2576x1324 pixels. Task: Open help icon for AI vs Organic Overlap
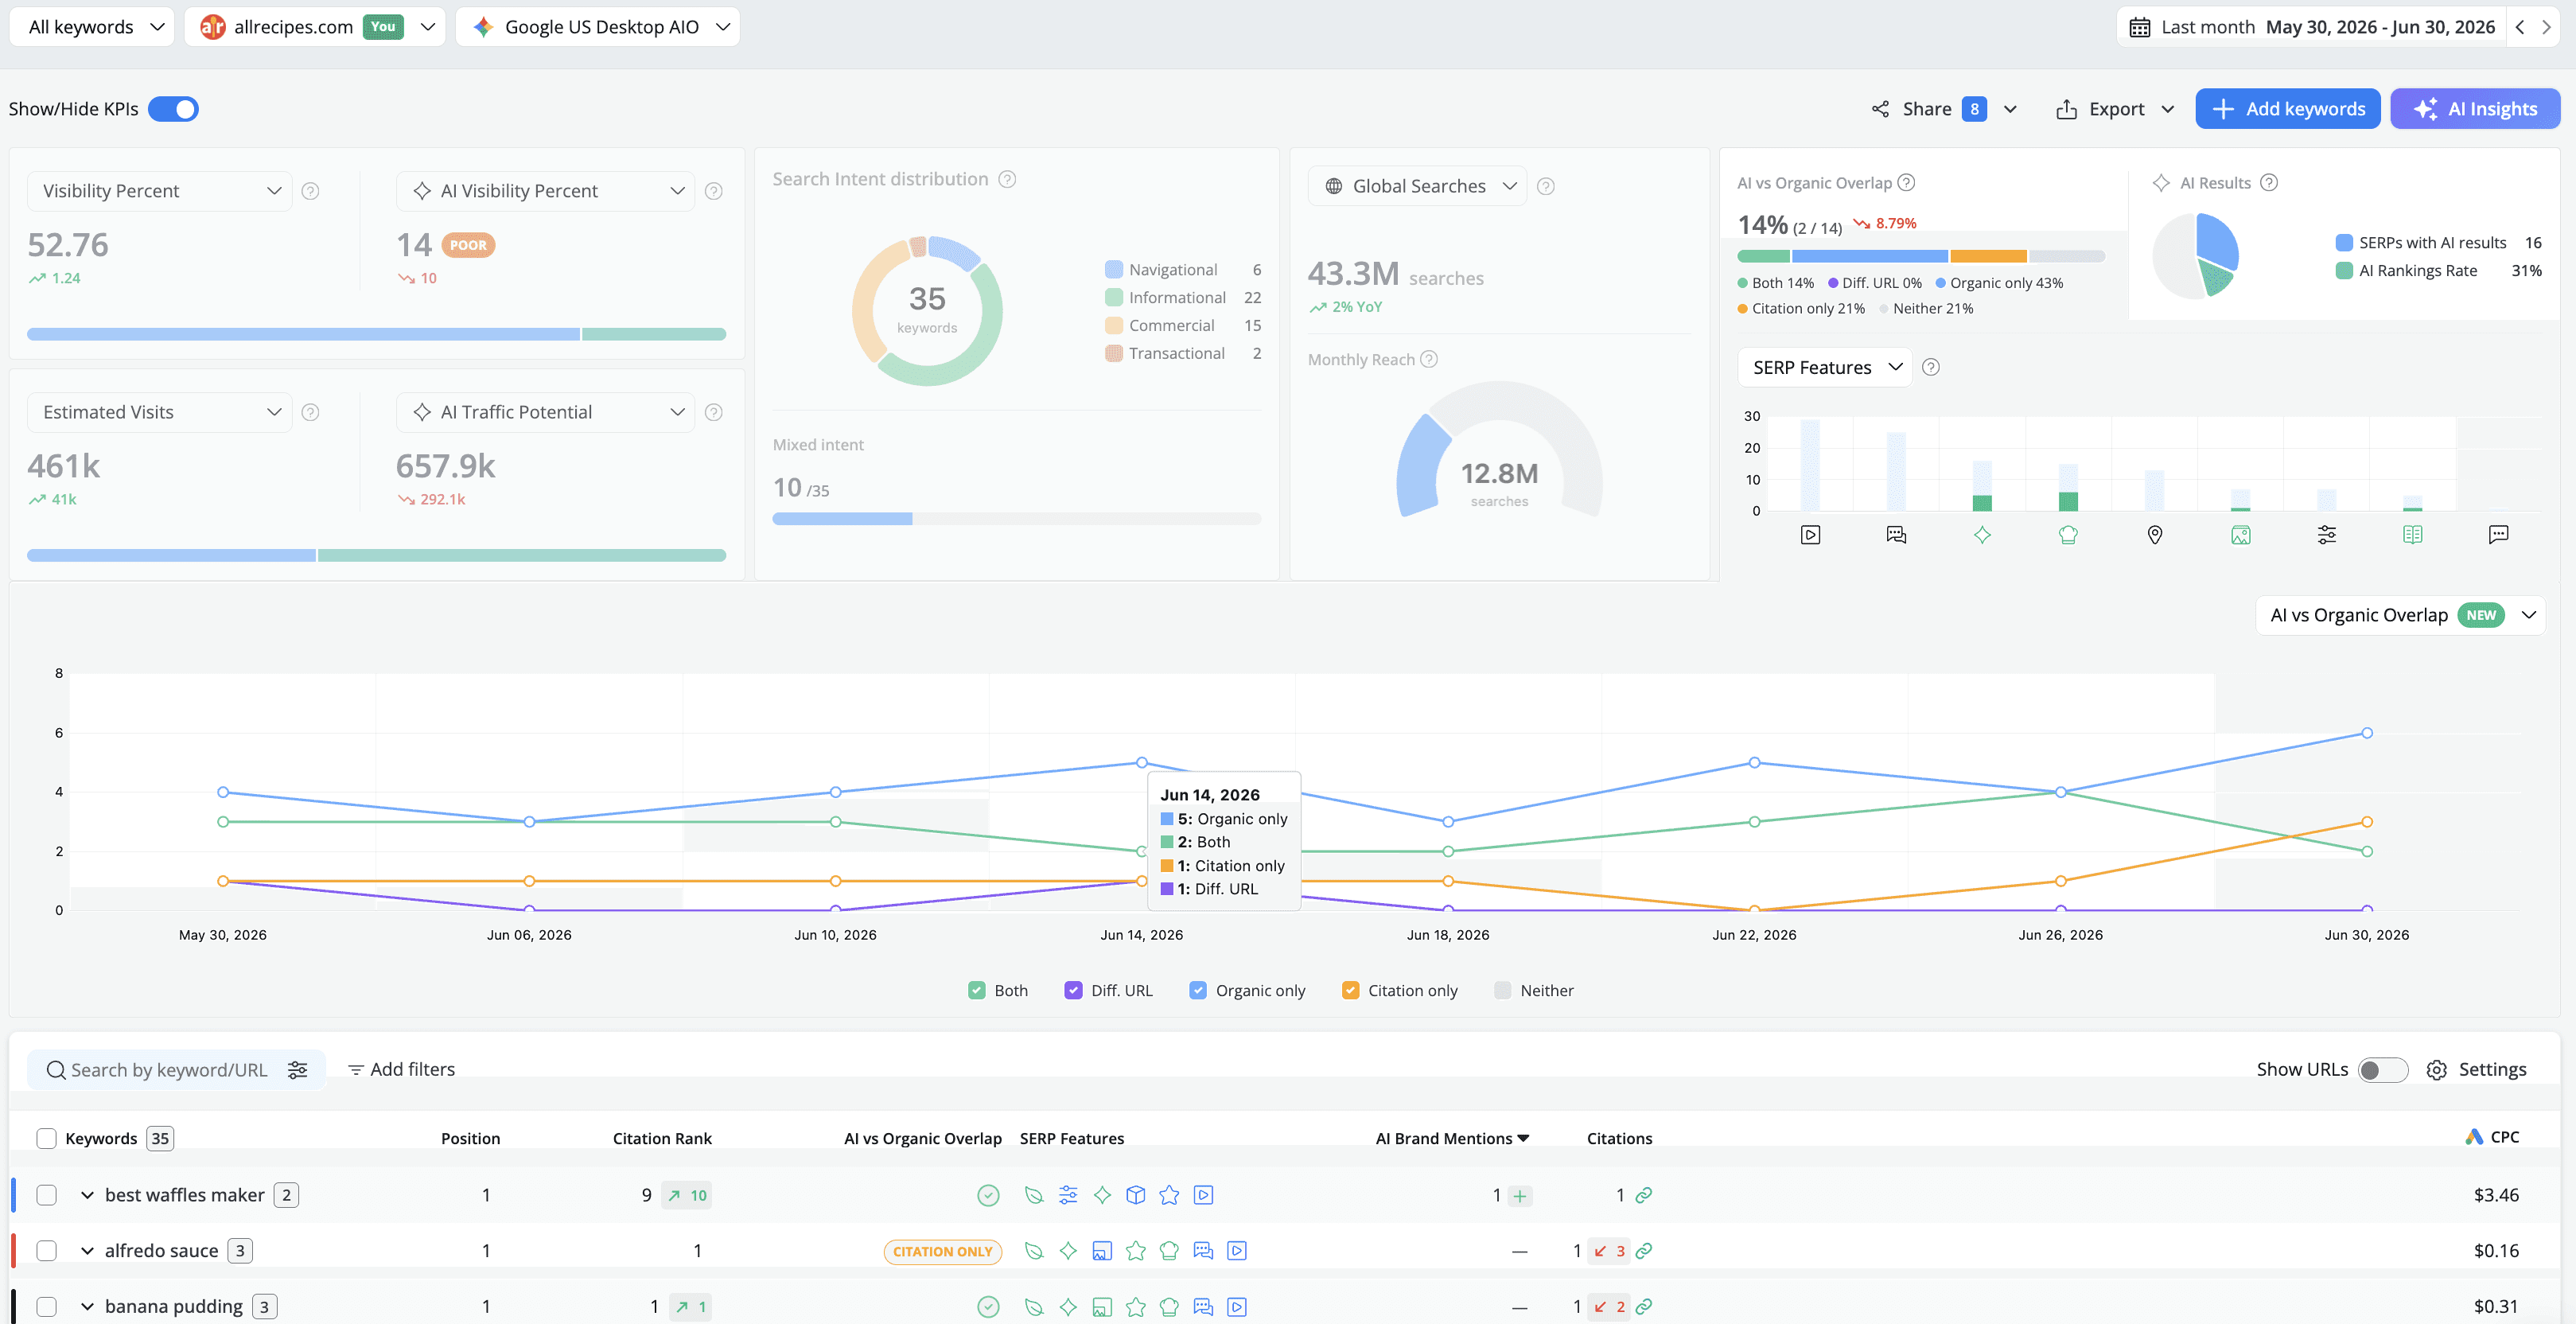click(x=1907, y=183)
